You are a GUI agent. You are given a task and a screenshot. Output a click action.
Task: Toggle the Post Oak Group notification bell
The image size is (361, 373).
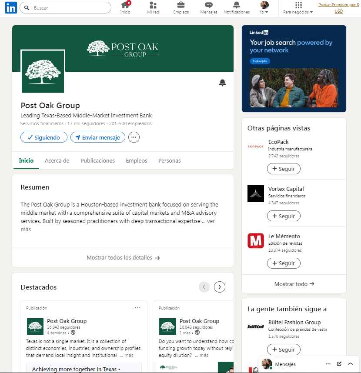coord(223,83)
